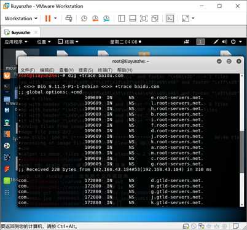Open the power system menu

233,42
